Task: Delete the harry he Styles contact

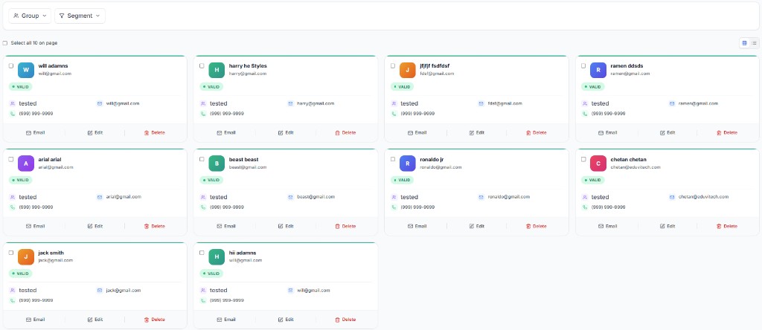Action: 345,132
